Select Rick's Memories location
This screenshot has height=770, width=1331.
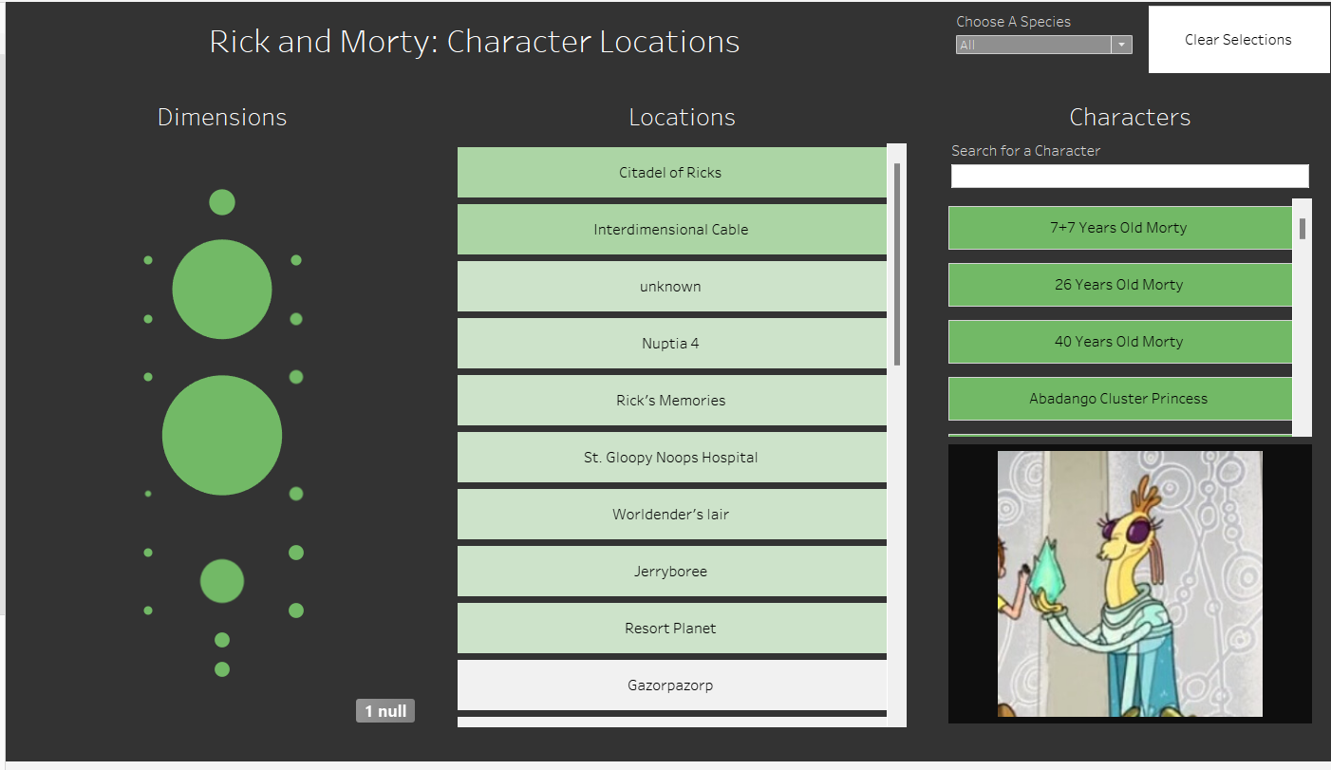672,401
